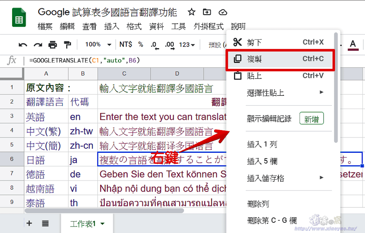
Task: Select cell starting with Geben Sie den Text
Action: pos(162,174)
